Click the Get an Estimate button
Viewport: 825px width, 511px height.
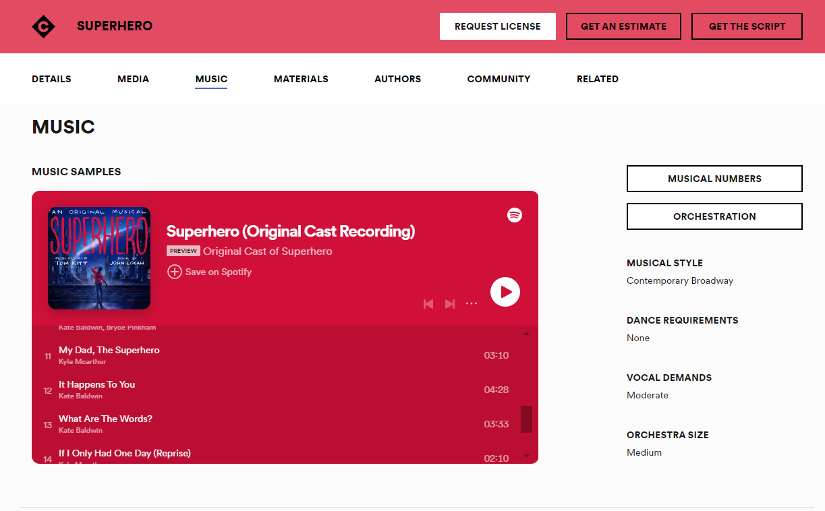(x=623, y=26)
